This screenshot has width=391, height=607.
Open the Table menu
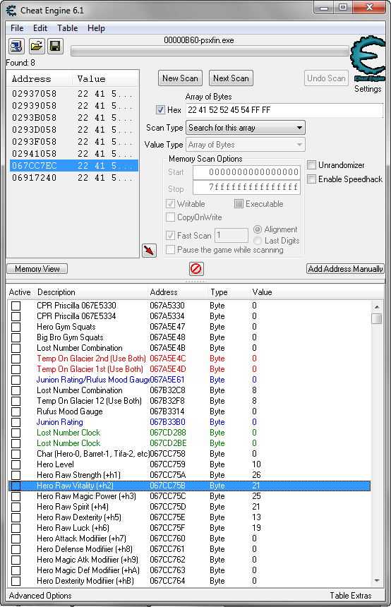[x=67, y=28]
